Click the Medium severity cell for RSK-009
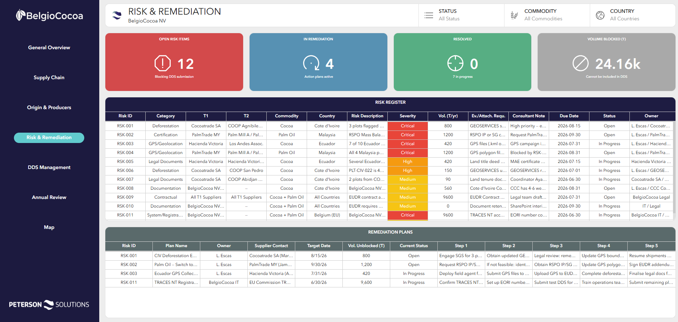 pyautogui.click(x=408, y=197)
